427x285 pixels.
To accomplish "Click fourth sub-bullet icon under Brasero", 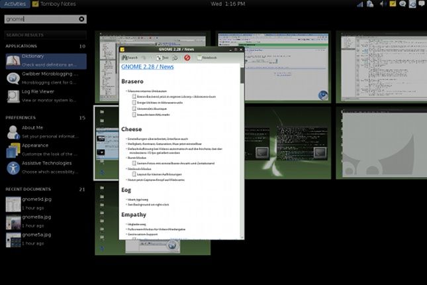I will tap(134, 115).
